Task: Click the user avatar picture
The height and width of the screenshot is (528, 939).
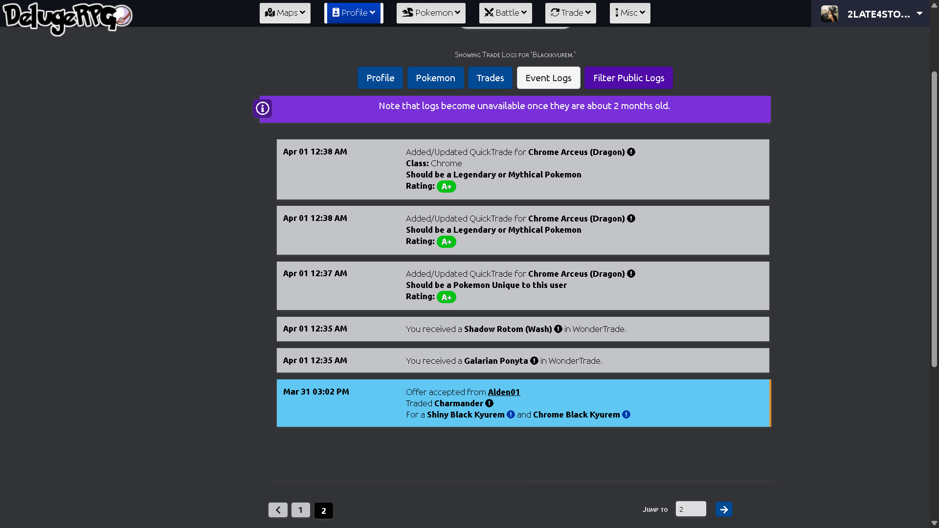Action: click(829, 14)
